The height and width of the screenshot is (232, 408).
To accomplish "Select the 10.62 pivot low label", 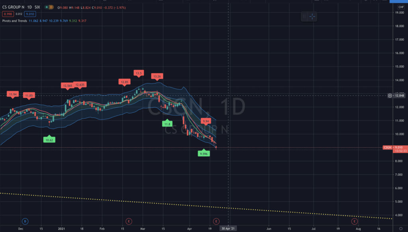I will tap(49, 140).
